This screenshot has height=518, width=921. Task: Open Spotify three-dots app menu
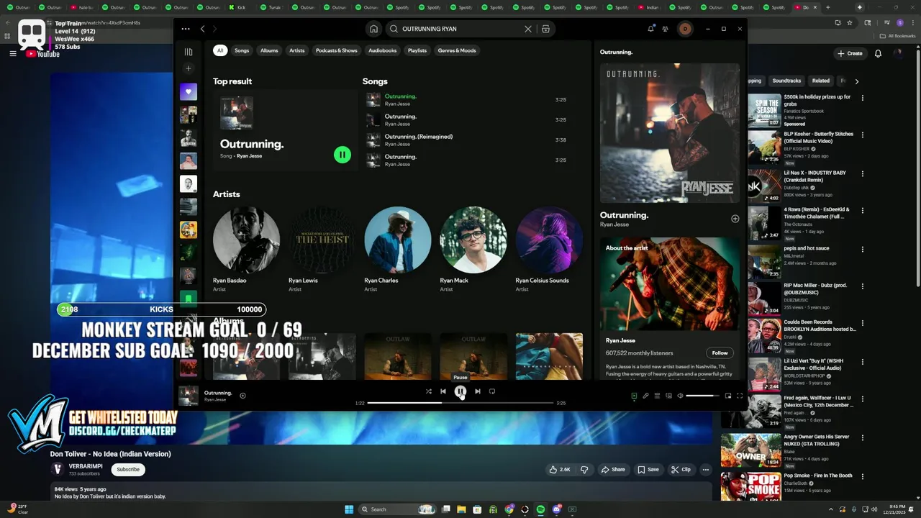pos(186,29)
